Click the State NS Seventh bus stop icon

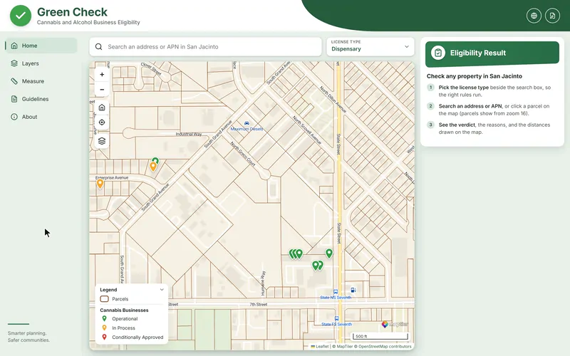[x=336, y=292]
